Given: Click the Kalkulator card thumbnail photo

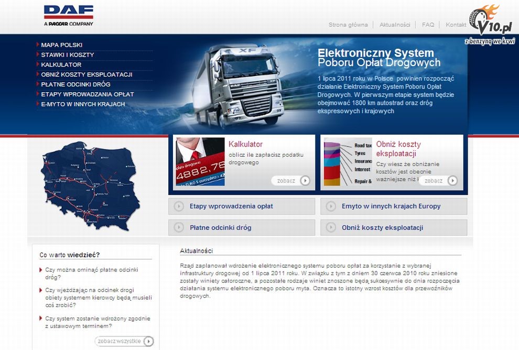Looking at the screenshot, I should tap(200, 161).
